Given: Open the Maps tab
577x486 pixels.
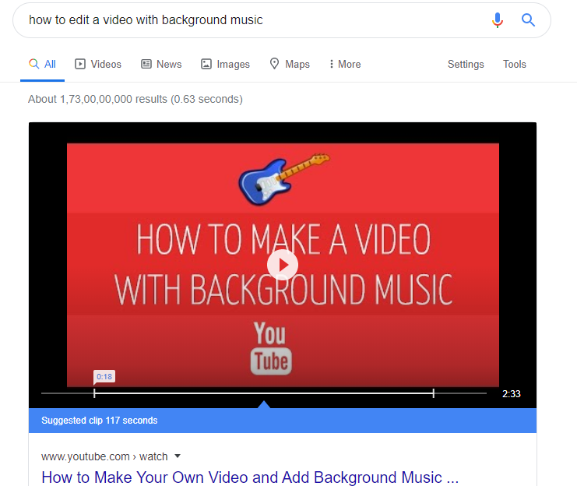Looking at the screenshot, I should [290, 64].
